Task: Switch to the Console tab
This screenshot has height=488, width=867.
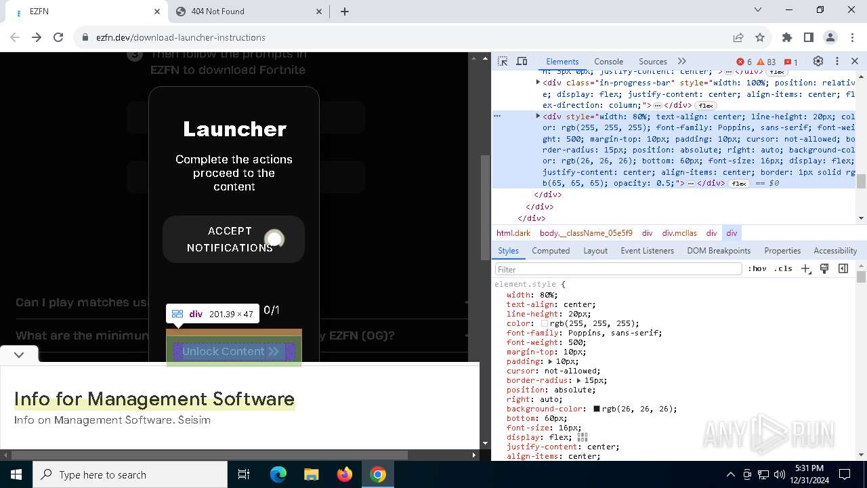Action: (608, 61)
